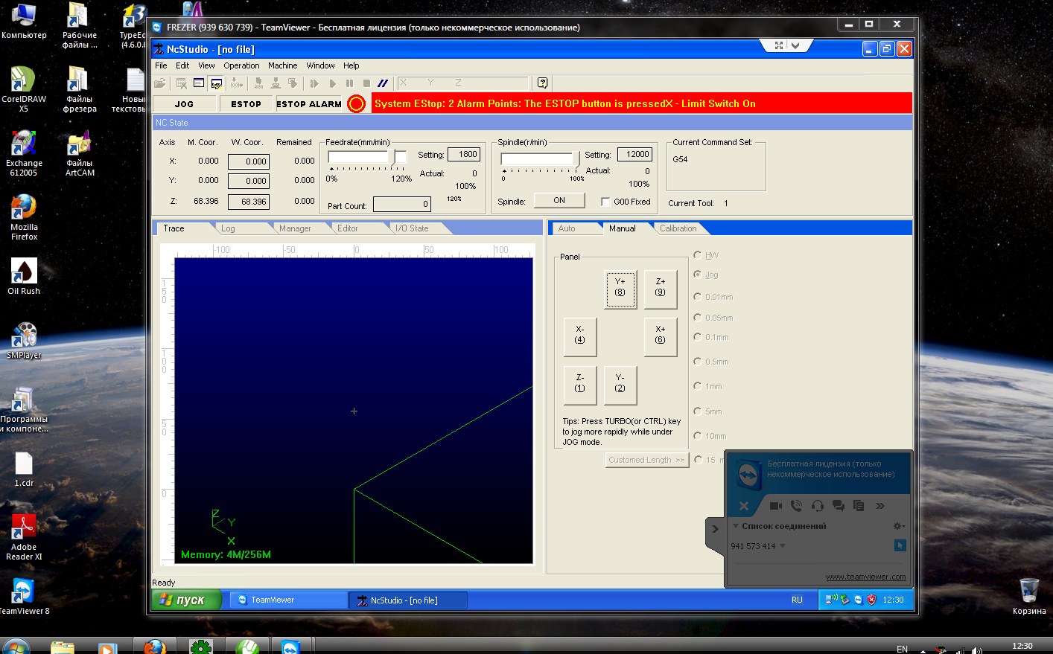Open TeamViewer gear settings dropdown
Viewport: 1053px width, 654px height.
pos(899,526)
